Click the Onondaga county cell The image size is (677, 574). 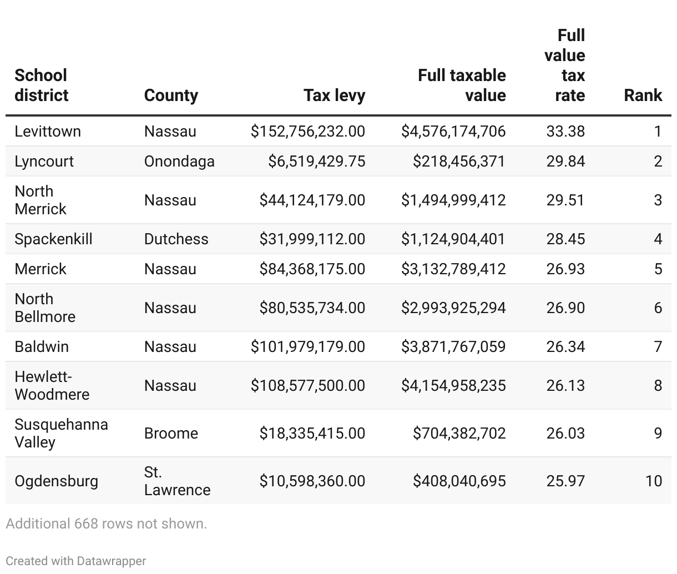pos(179,161)
